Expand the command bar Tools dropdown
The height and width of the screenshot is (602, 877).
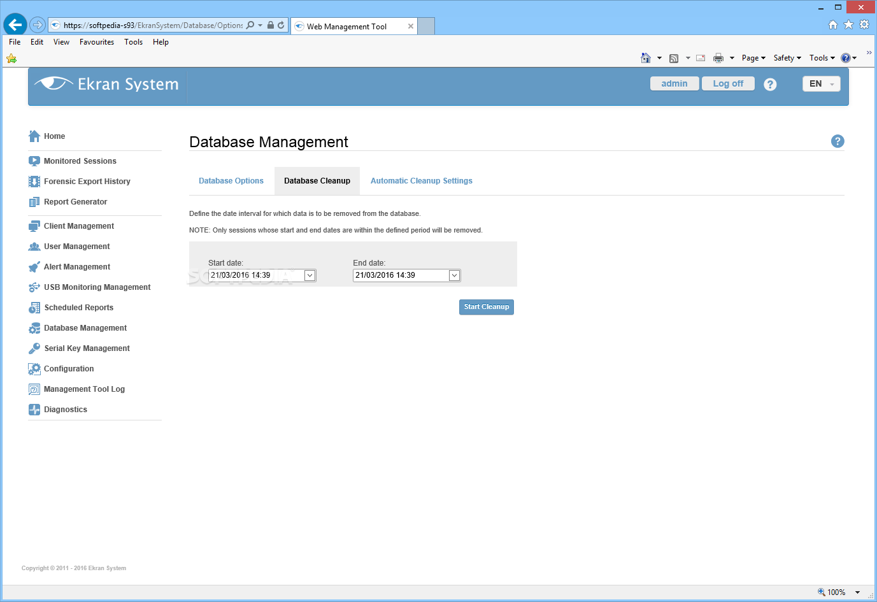coord(822,58)
